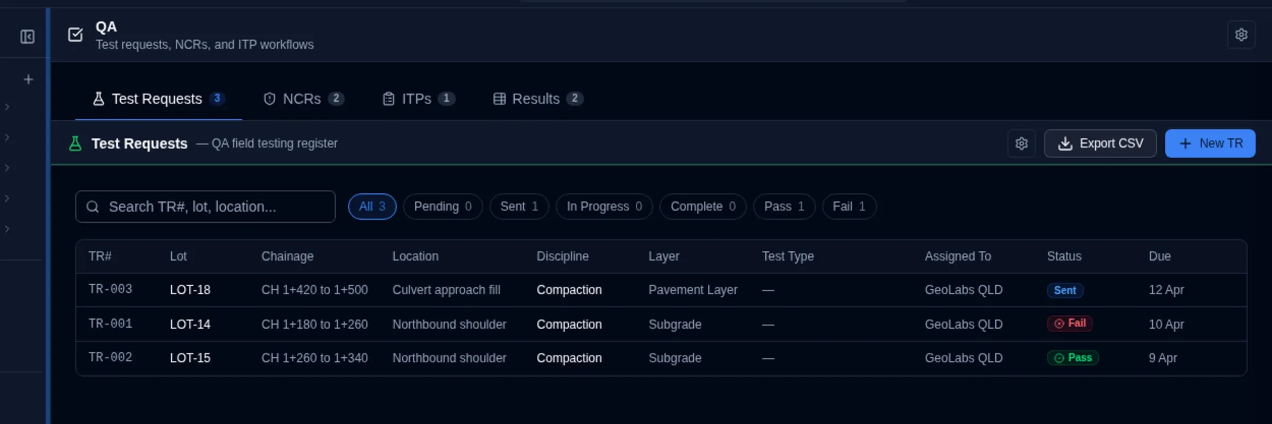Filter by Complete status
The image size is (1272, 424).
(x=703, y=207)
